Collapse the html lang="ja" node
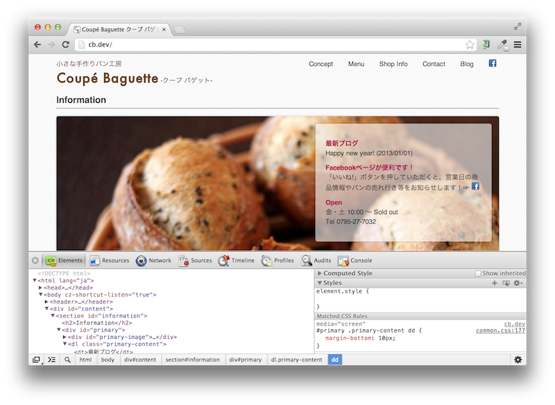Screen dimensions: 555x405 [35, 280]
